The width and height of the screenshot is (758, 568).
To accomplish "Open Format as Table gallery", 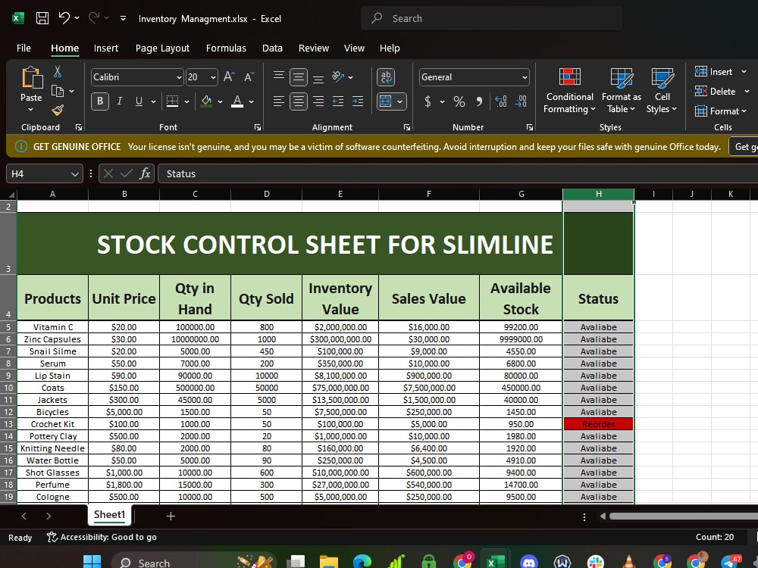I will (622, 90).
